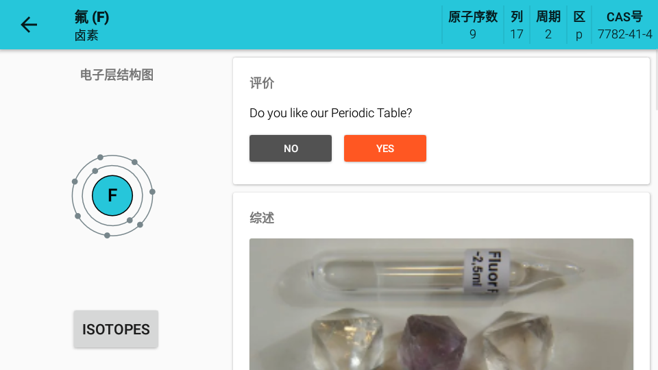Click the CAS号 7782-41-4 field
This screenshot has width=658, height=370.
tap(624, 25)
